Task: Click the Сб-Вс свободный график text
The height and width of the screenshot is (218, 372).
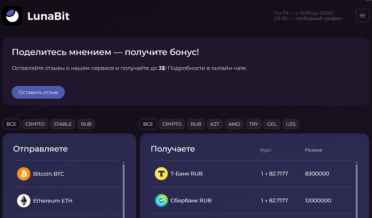Action: click(308, 19)
